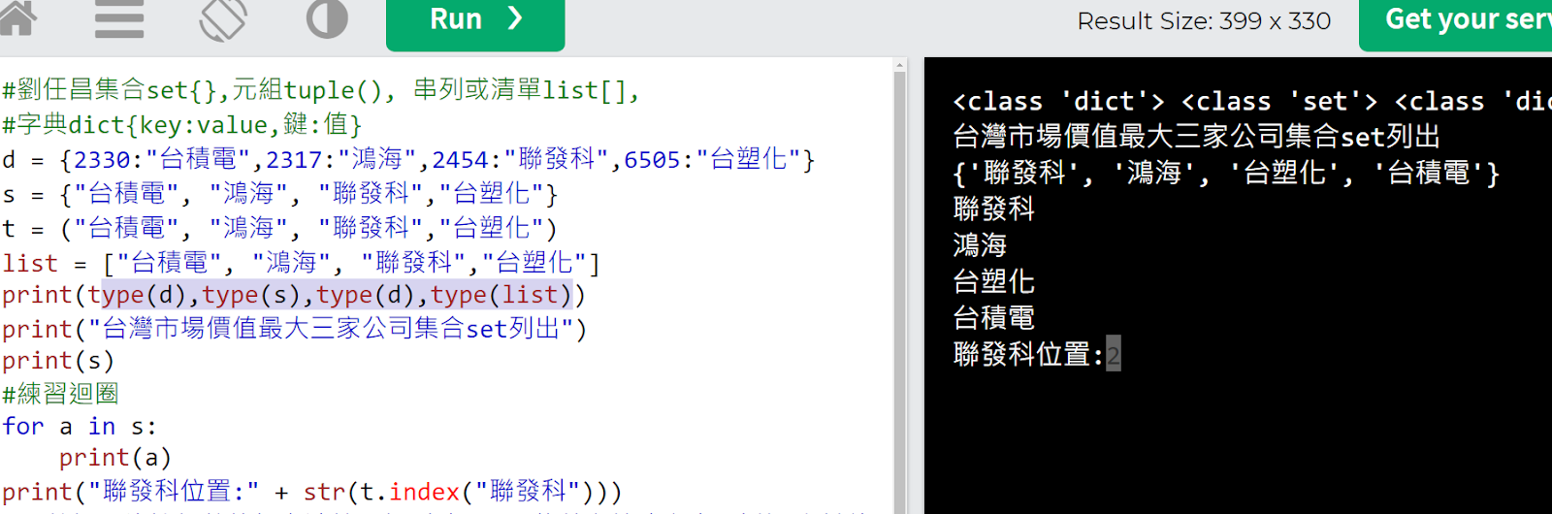1552x514 pixels.
Task: Open the hamburger menu icon
Action: [x=119, y=19]
